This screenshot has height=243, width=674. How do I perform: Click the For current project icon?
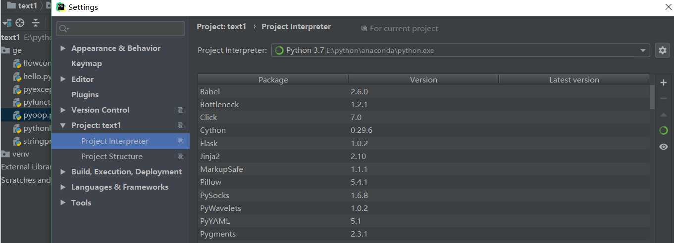pyautogui.click(x=364, y=29)
